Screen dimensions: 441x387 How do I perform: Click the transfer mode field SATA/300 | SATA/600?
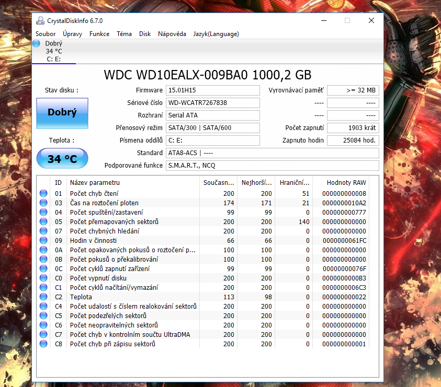pyautogui.click(x=212, y=128)
